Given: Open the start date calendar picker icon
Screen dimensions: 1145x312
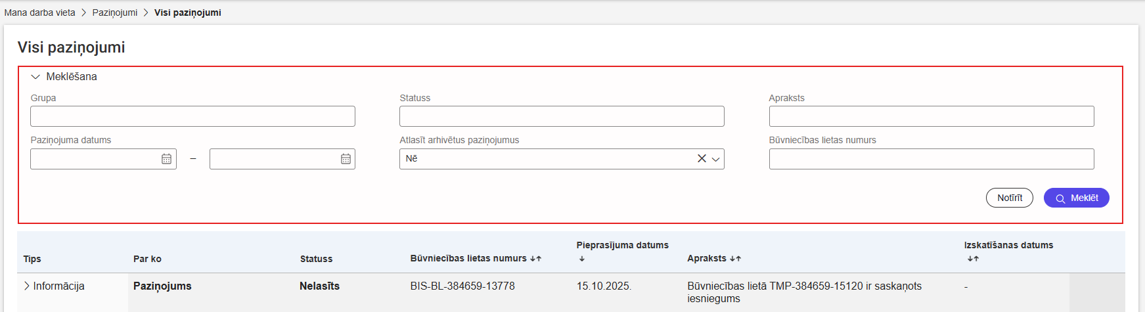Looking at the screenshot, I should (167, 159).
